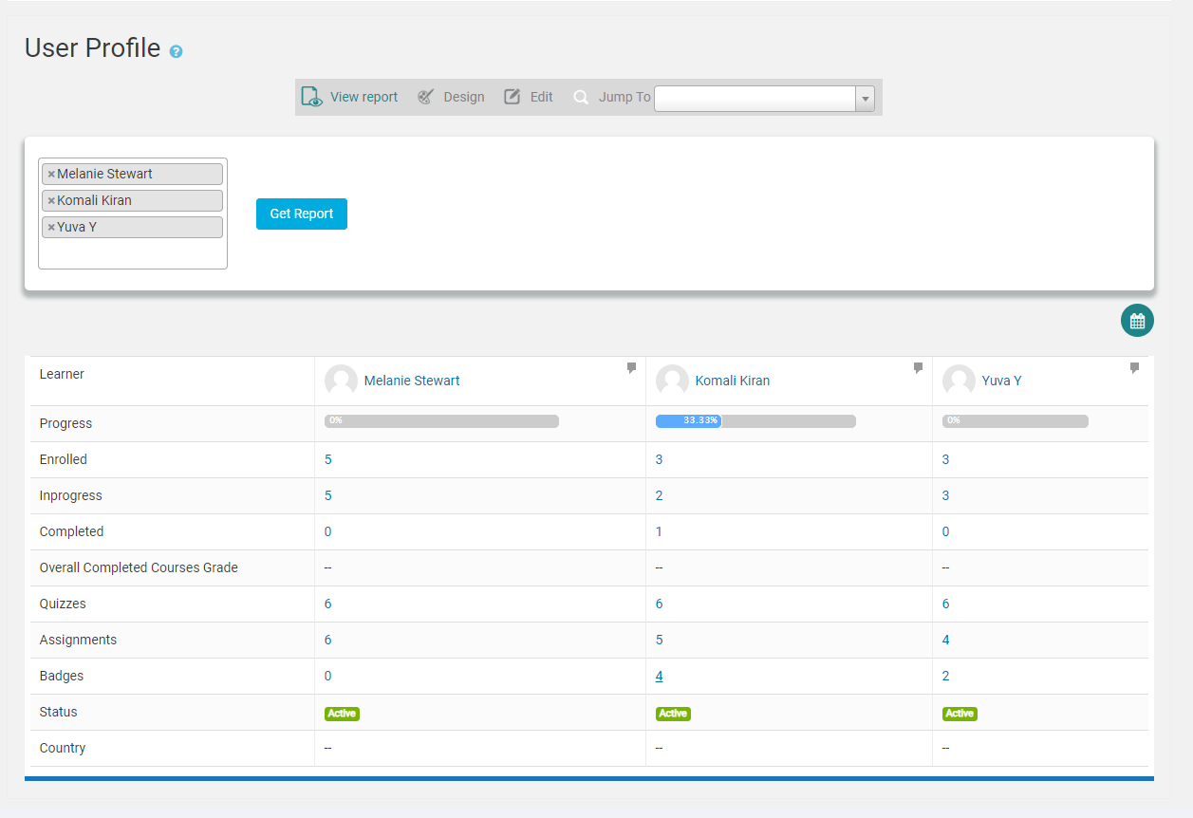Viewport: 1193px width, 818px height.
Task: Click the Jump To combo box field
Action: point(755,99)
